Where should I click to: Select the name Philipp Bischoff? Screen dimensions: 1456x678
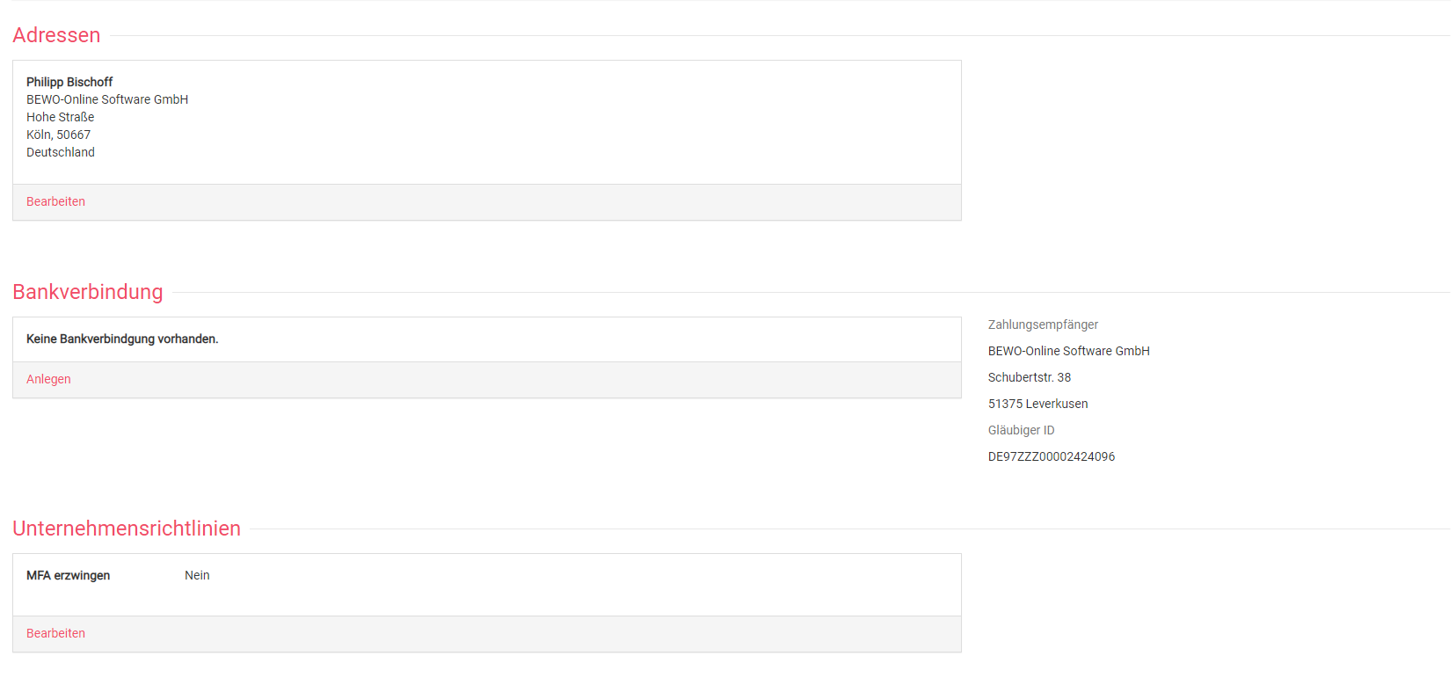tap(69, 82)
